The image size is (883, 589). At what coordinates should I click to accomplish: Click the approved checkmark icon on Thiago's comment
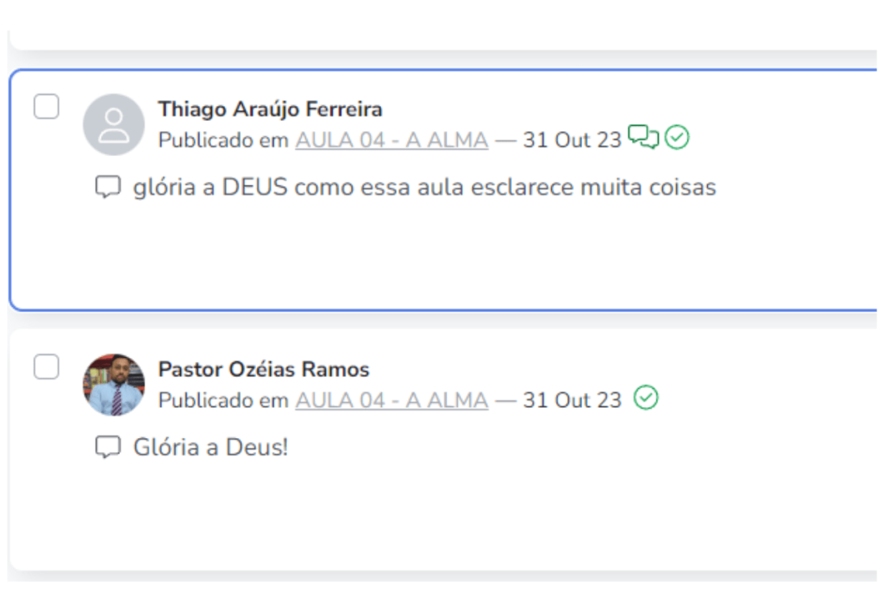click(677, 137)
